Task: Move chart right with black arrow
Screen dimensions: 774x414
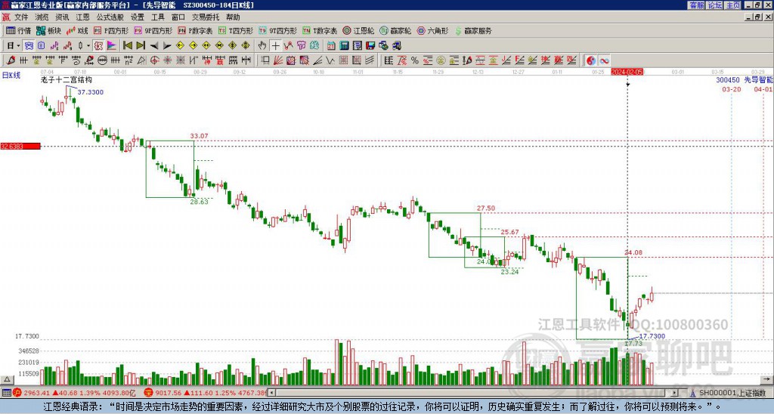Action: (167, 46)
